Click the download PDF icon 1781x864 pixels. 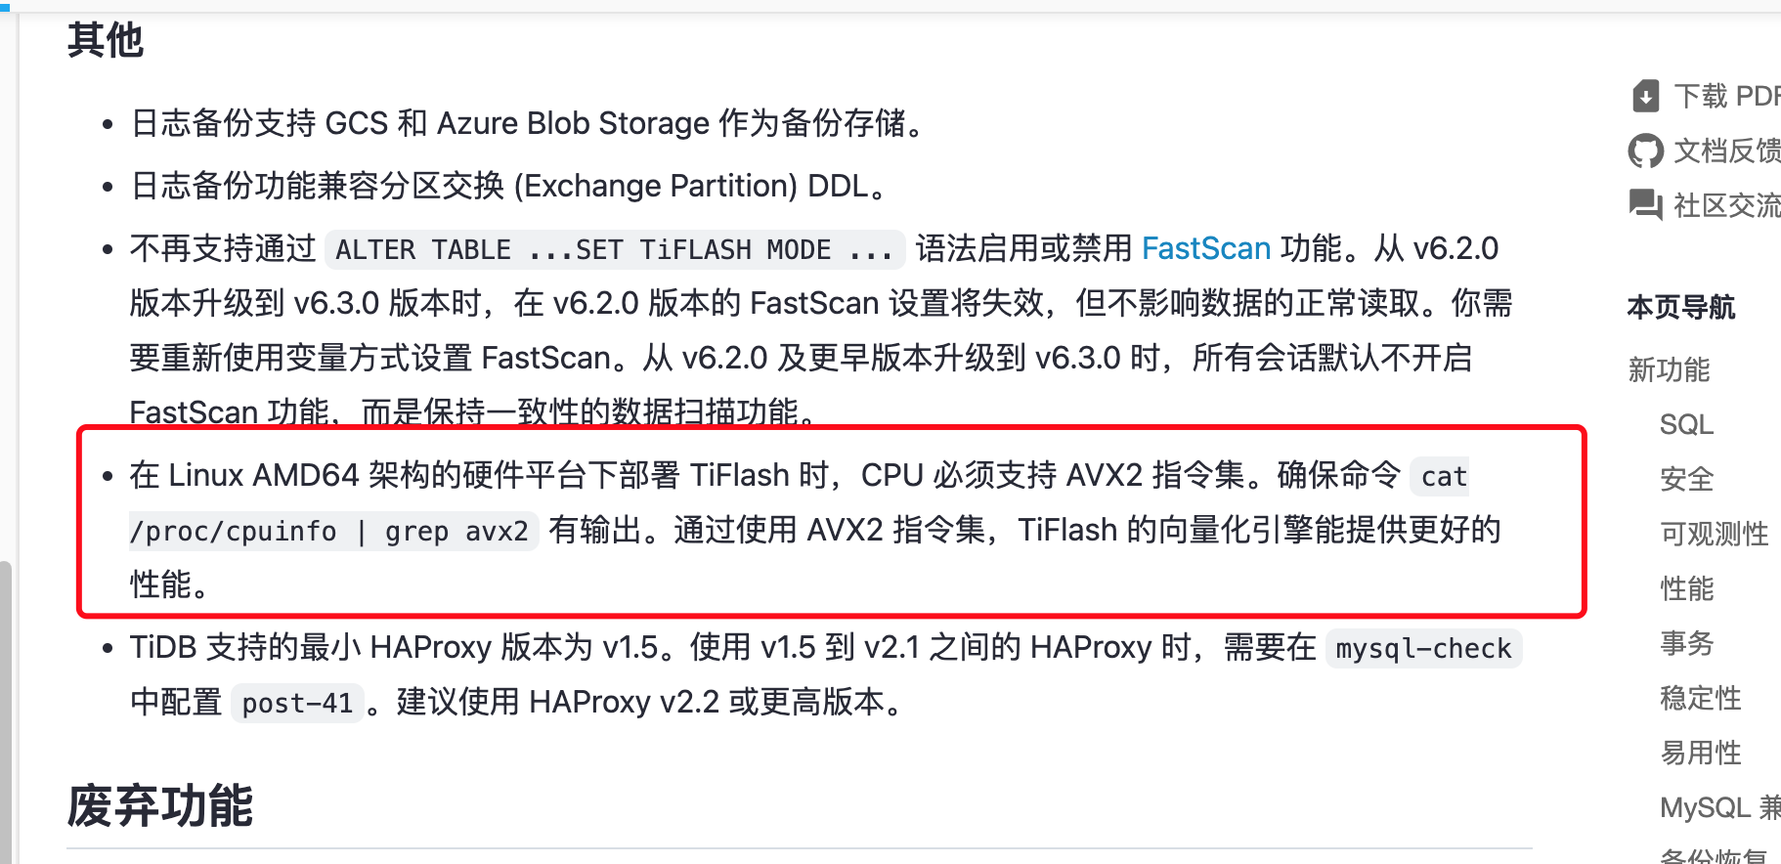[x=1646, y=96]
